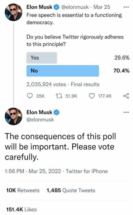Open three-dot menu on second tweet
This screenshot has height=215, width=133.
(126, 112)
